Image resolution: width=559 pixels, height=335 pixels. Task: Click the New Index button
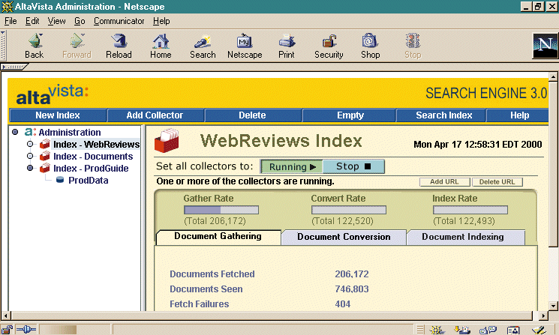58,115
